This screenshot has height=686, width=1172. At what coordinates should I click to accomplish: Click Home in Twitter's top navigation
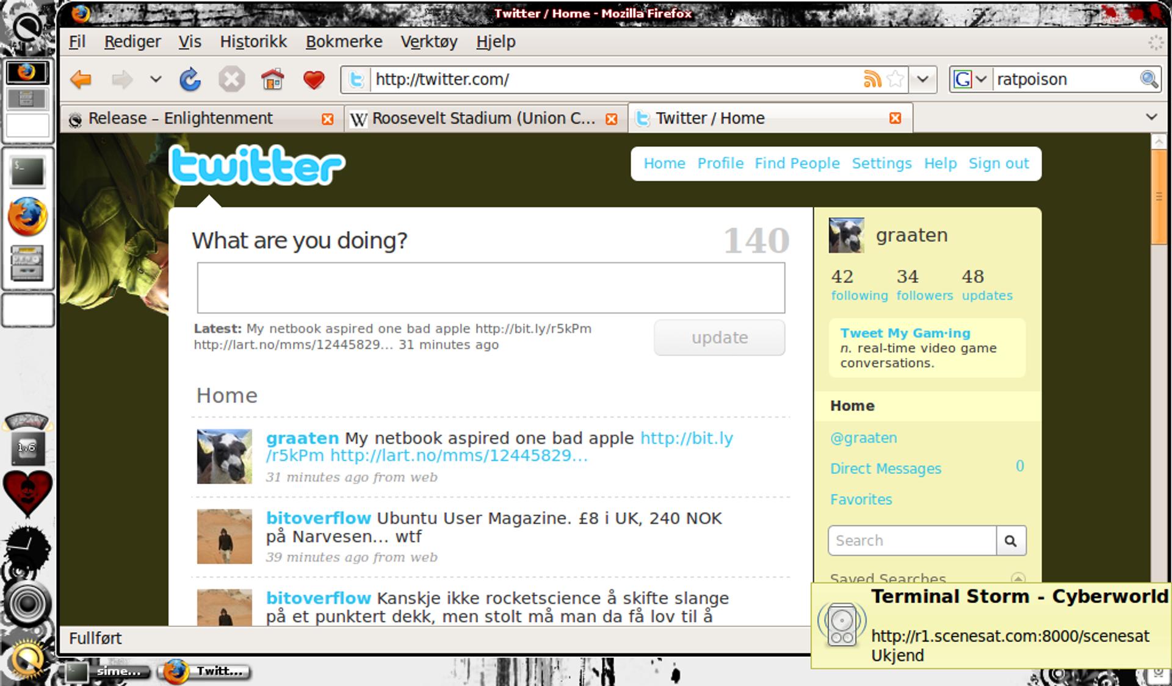tap(665, 163)
